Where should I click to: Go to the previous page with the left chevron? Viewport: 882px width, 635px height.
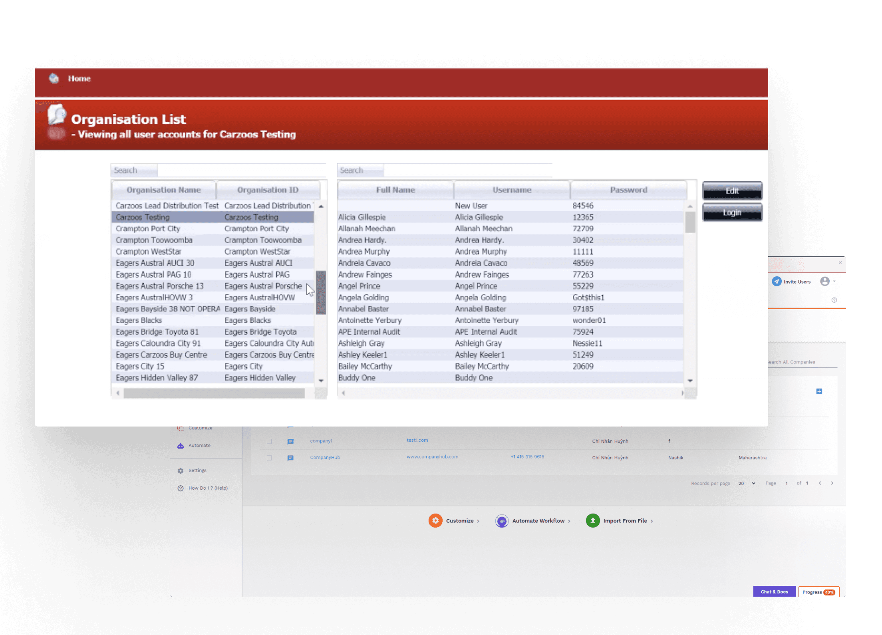[x=820, y=483]
